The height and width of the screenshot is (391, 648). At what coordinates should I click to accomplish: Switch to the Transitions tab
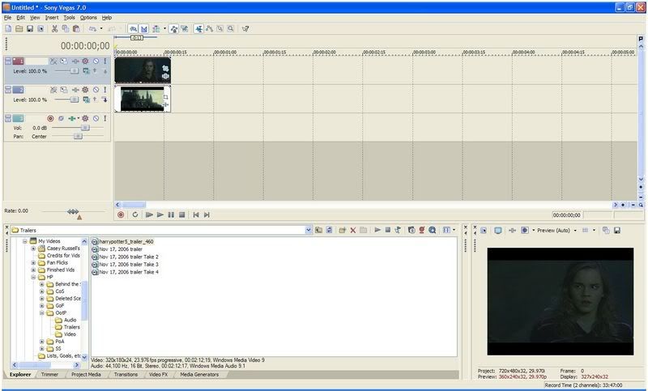point(126,375)
